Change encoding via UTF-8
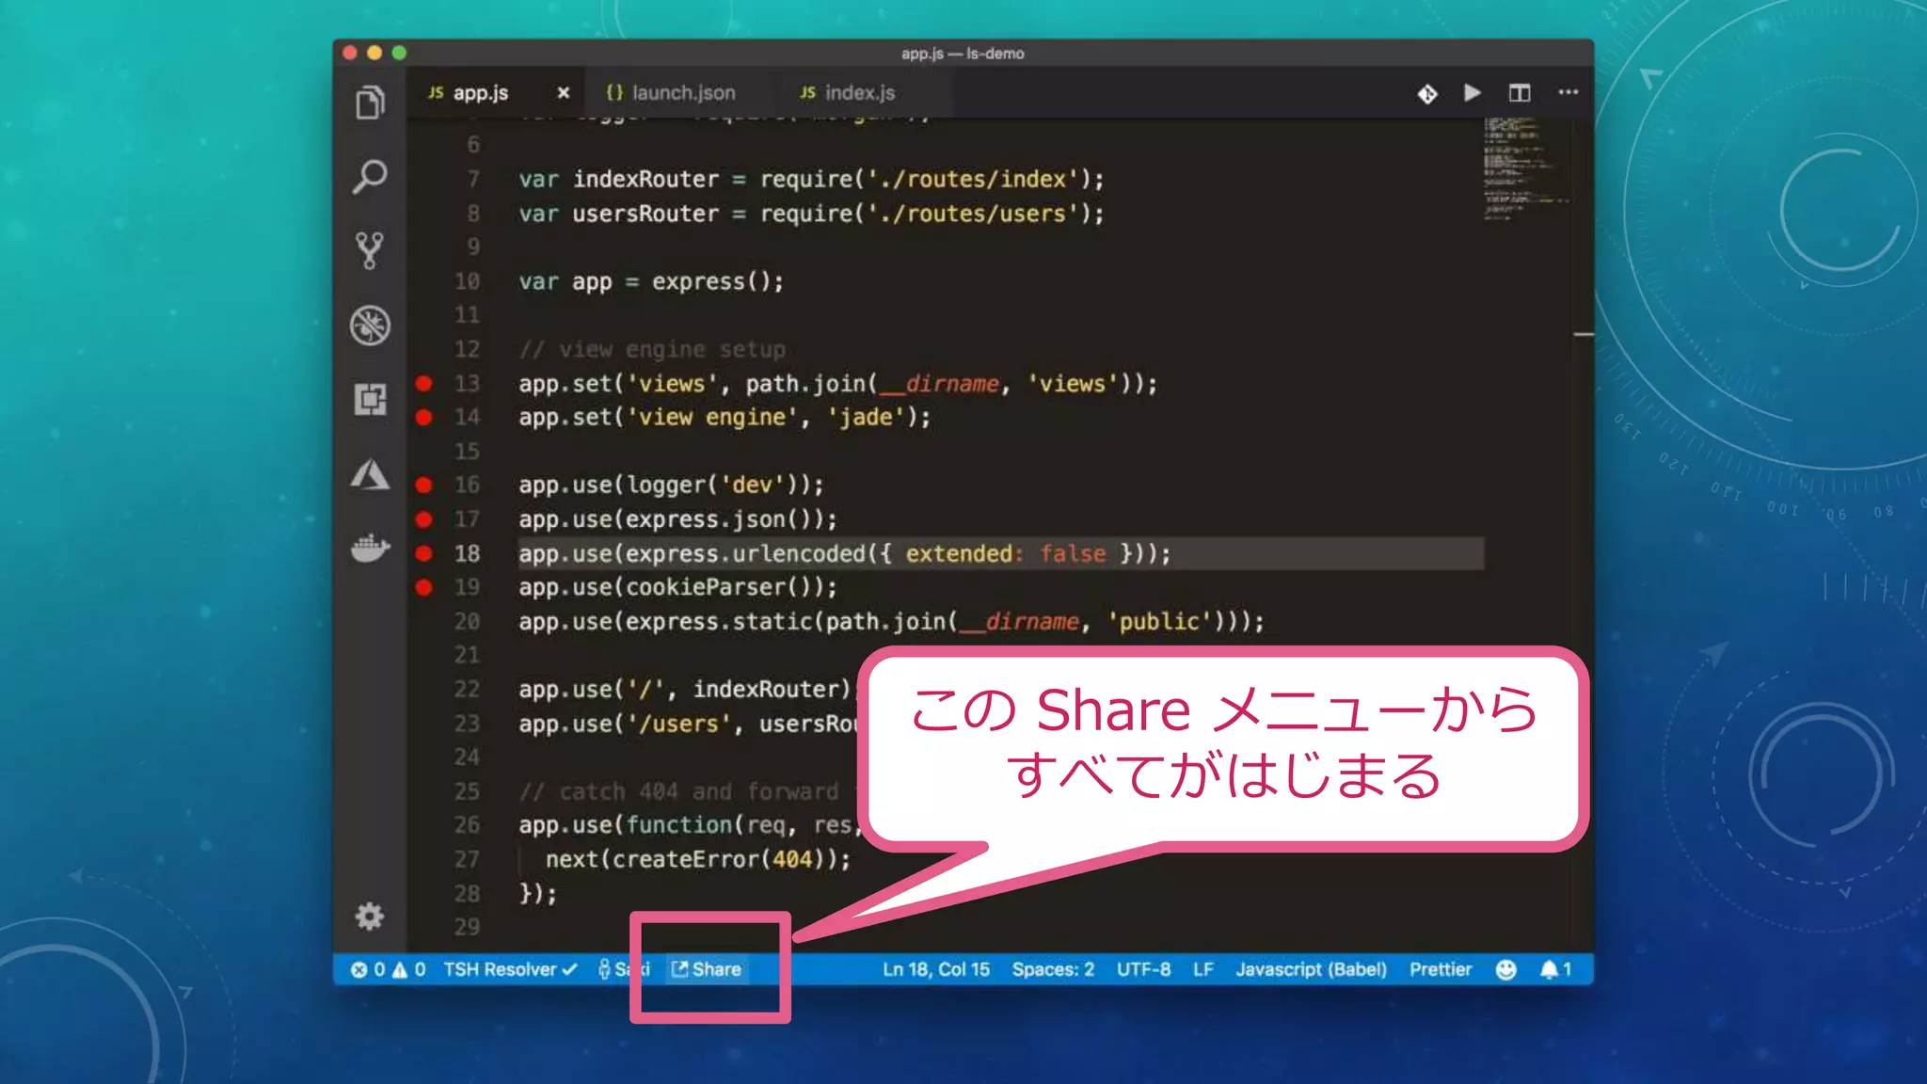The height and width of the screenshot is (1084, 1927). point(1143,969)
